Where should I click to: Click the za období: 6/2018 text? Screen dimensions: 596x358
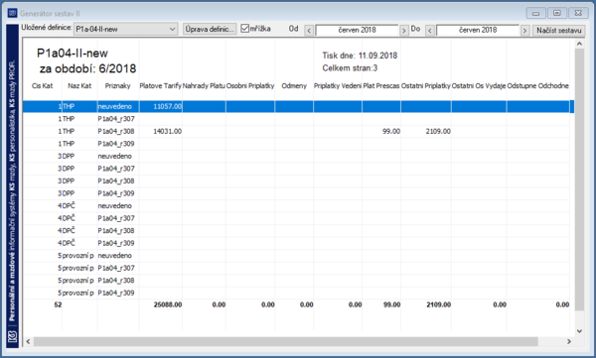tap(87, 68)
